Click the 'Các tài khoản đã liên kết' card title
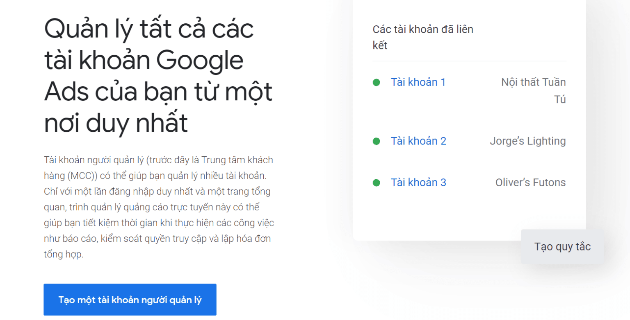This screenshot has height=320, width=630. (422, 37)
